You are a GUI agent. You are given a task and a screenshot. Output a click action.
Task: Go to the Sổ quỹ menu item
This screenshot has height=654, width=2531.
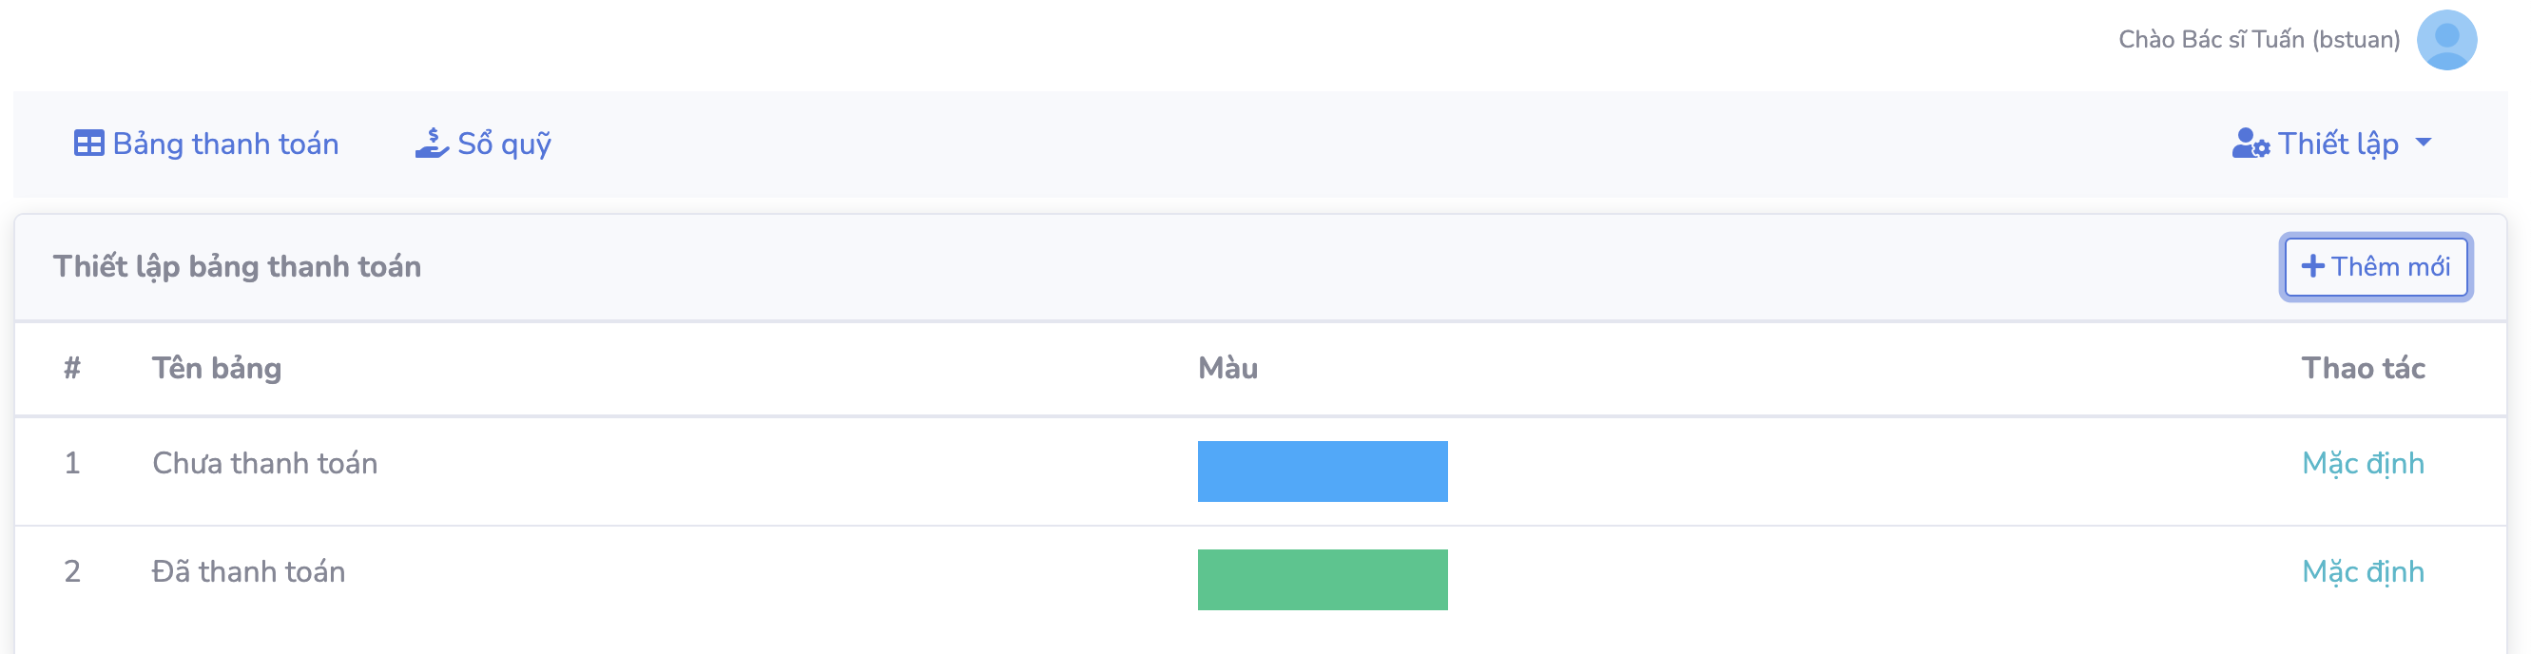[x=504, y=144]
